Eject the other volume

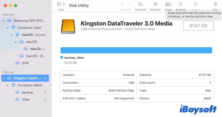(45, 99)
